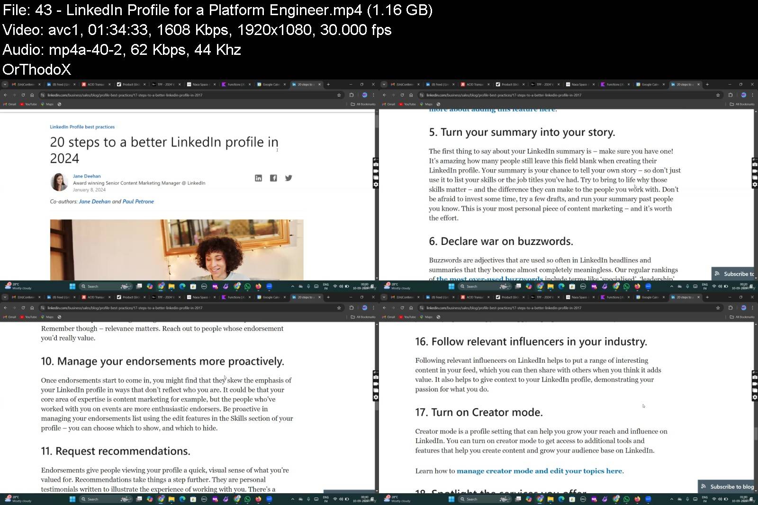Show hidden tray icons in top-right frame taskbar
Image resolution: width=758 pixels, height=505 pixels.
pyautogui.click(x=672, y=286)
